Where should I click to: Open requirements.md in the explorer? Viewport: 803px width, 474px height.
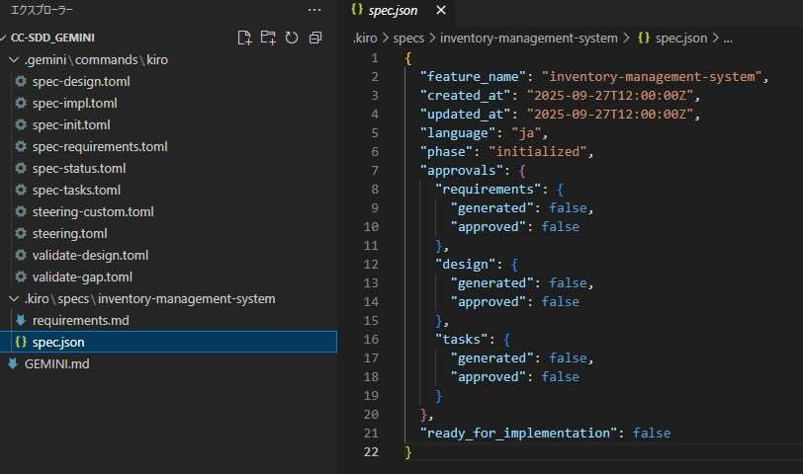(80, 320)
